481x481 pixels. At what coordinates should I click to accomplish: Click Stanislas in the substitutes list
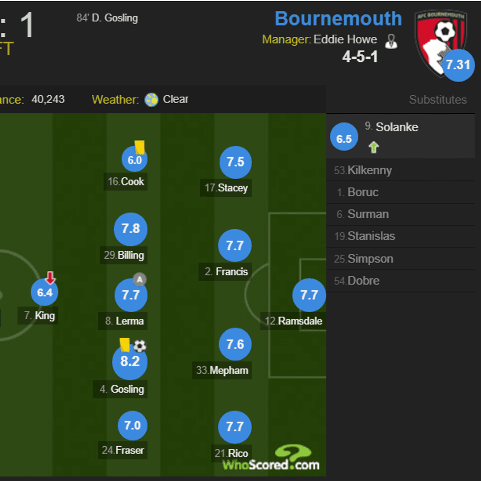[x=371, y=236]
